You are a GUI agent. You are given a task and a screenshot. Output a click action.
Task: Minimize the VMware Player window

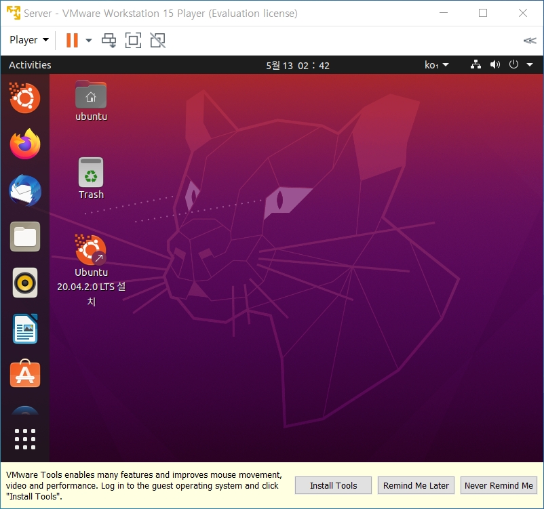tap(444, 13)
